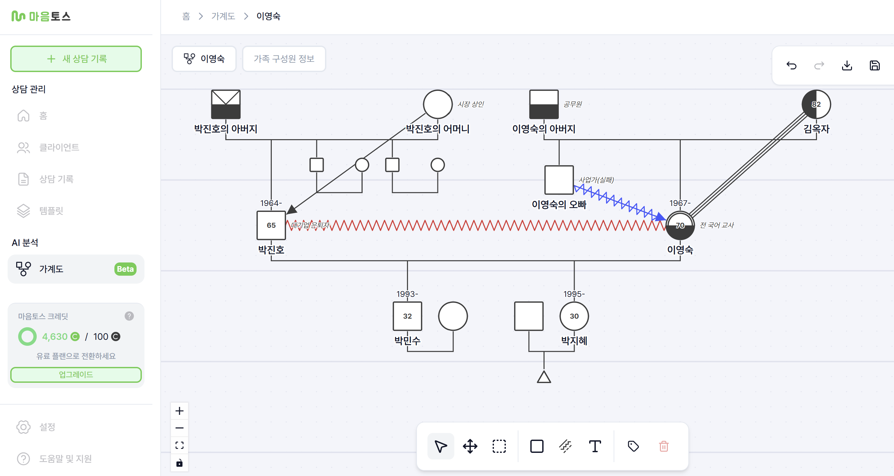Select the square shape tool
The image size is (894, 476).
click(537, 446)
